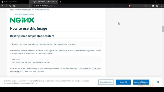Screen dimensions: 164x92
Task: Reject all cookies
Action: 123,82
